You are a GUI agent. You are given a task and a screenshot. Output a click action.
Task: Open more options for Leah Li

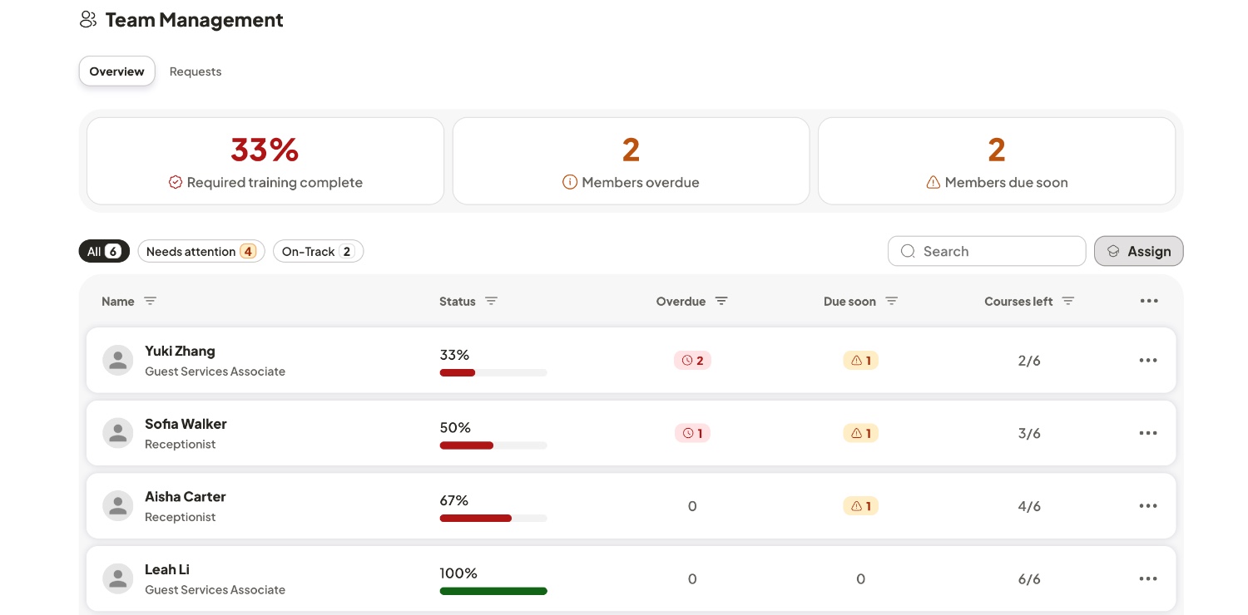coord(1148,578)
